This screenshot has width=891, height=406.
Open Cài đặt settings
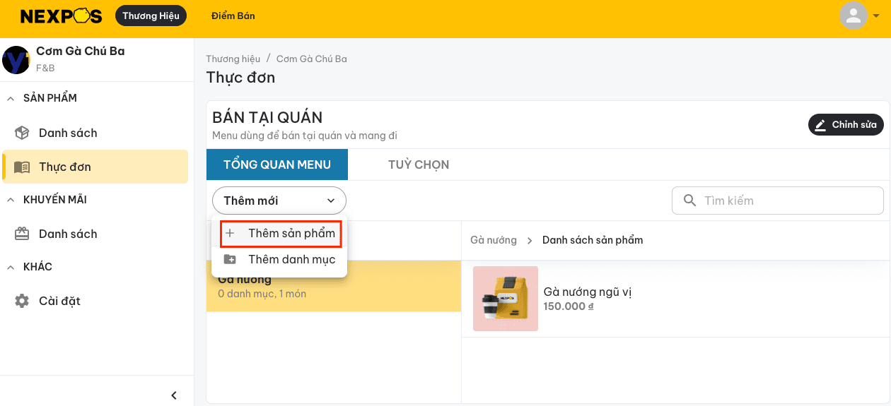click(59, 301)
